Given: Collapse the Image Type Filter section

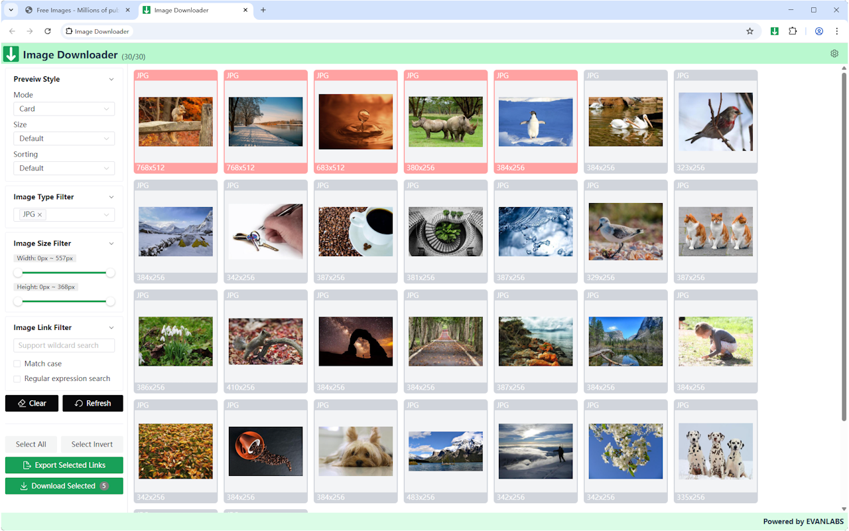Looking at the screenshot, I should 111,197.
